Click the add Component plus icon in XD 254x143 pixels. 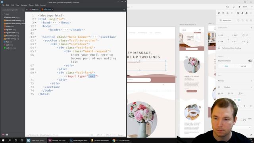pyautogui.click(x=251, y=28)
